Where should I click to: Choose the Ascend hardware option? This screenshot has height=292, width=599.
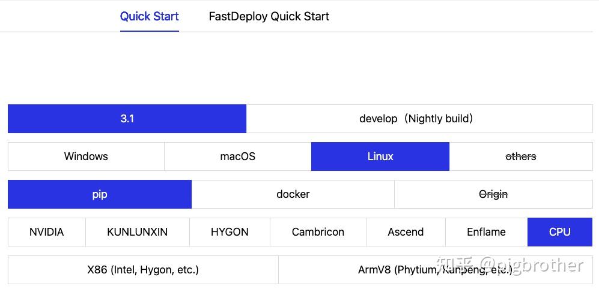tap(406, 232)
